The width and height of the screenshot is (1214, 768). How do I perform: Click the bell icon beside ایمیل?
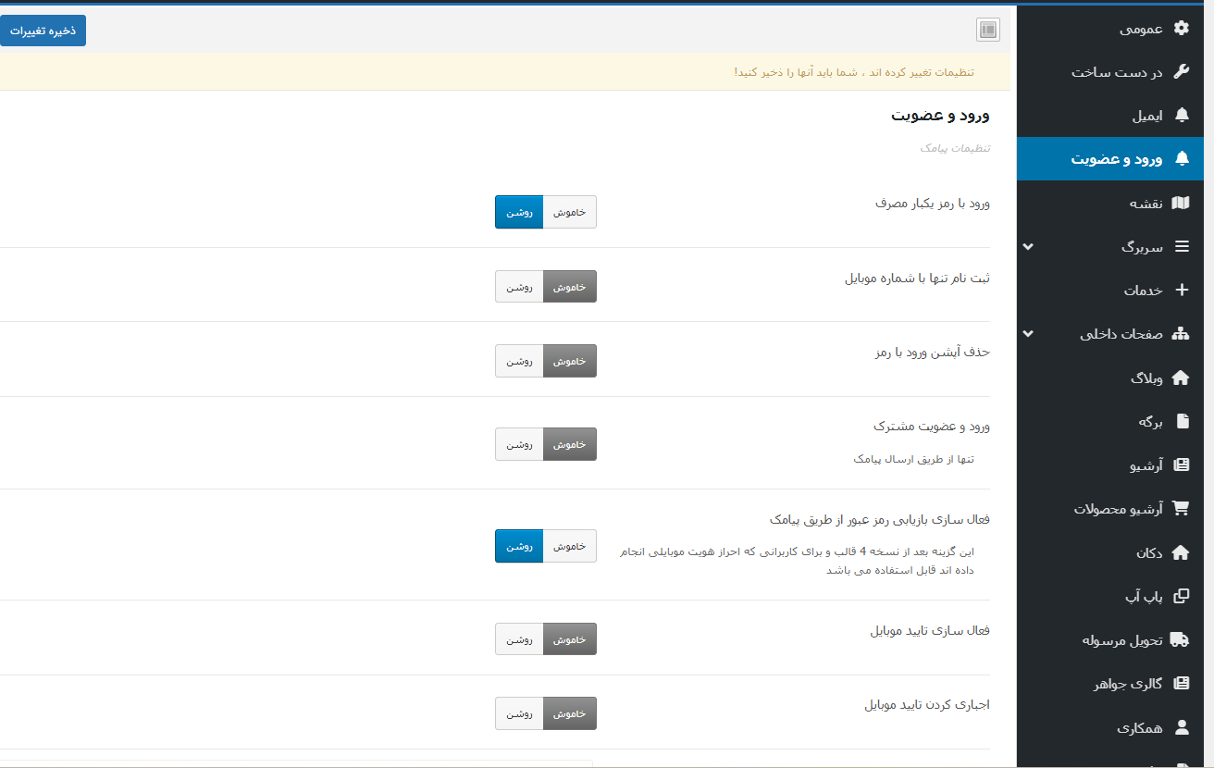coord(1181,115)
